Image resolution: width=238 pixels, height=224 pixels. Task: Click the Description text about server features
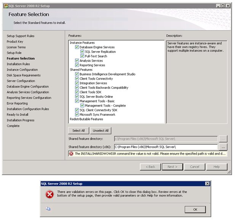point(195,47)
